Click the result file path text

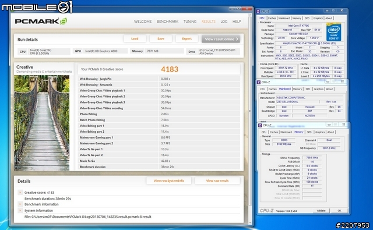coord(88,217)
